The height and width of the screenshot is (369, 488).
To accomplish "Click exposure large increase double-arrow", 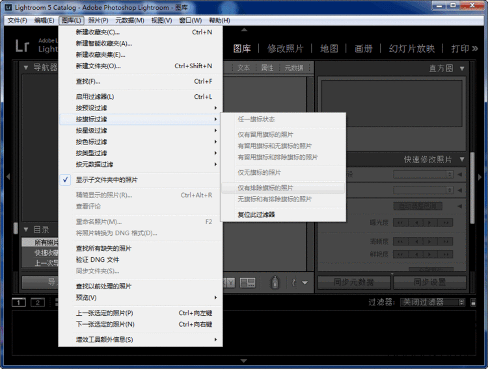I will click(x=445, y=223).
